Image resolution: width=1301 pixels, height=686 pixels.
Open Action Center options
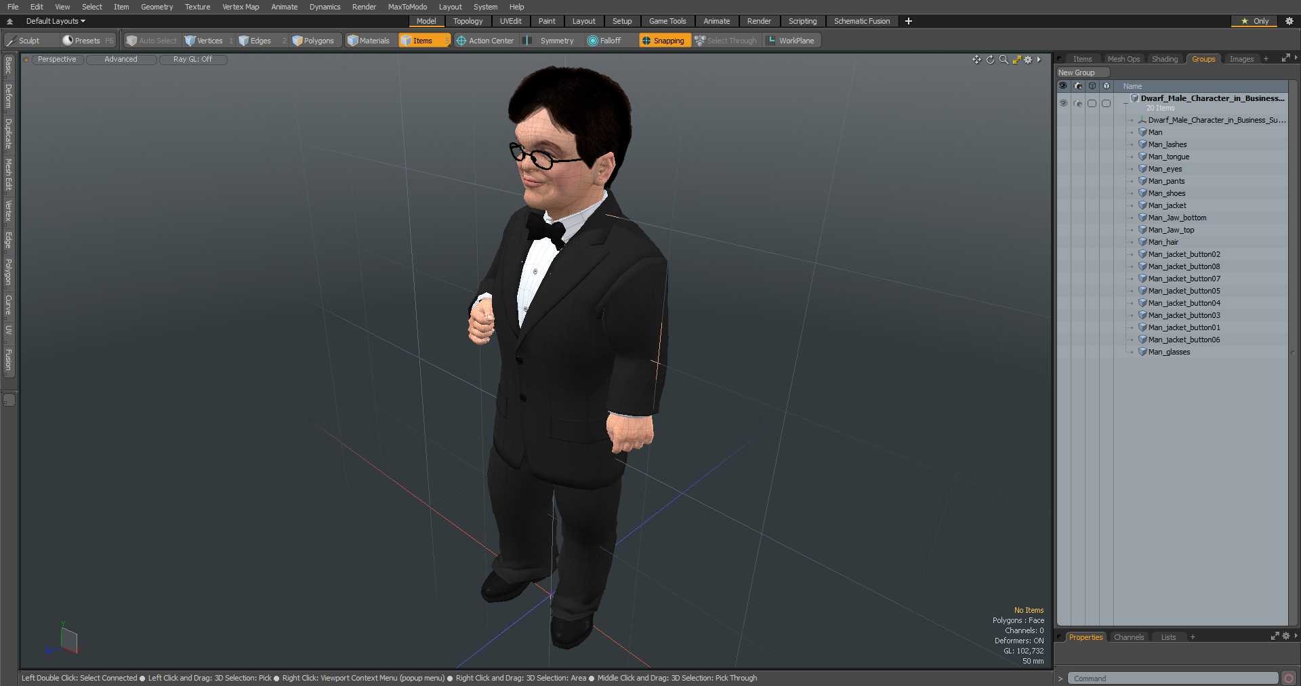(485, 41)
